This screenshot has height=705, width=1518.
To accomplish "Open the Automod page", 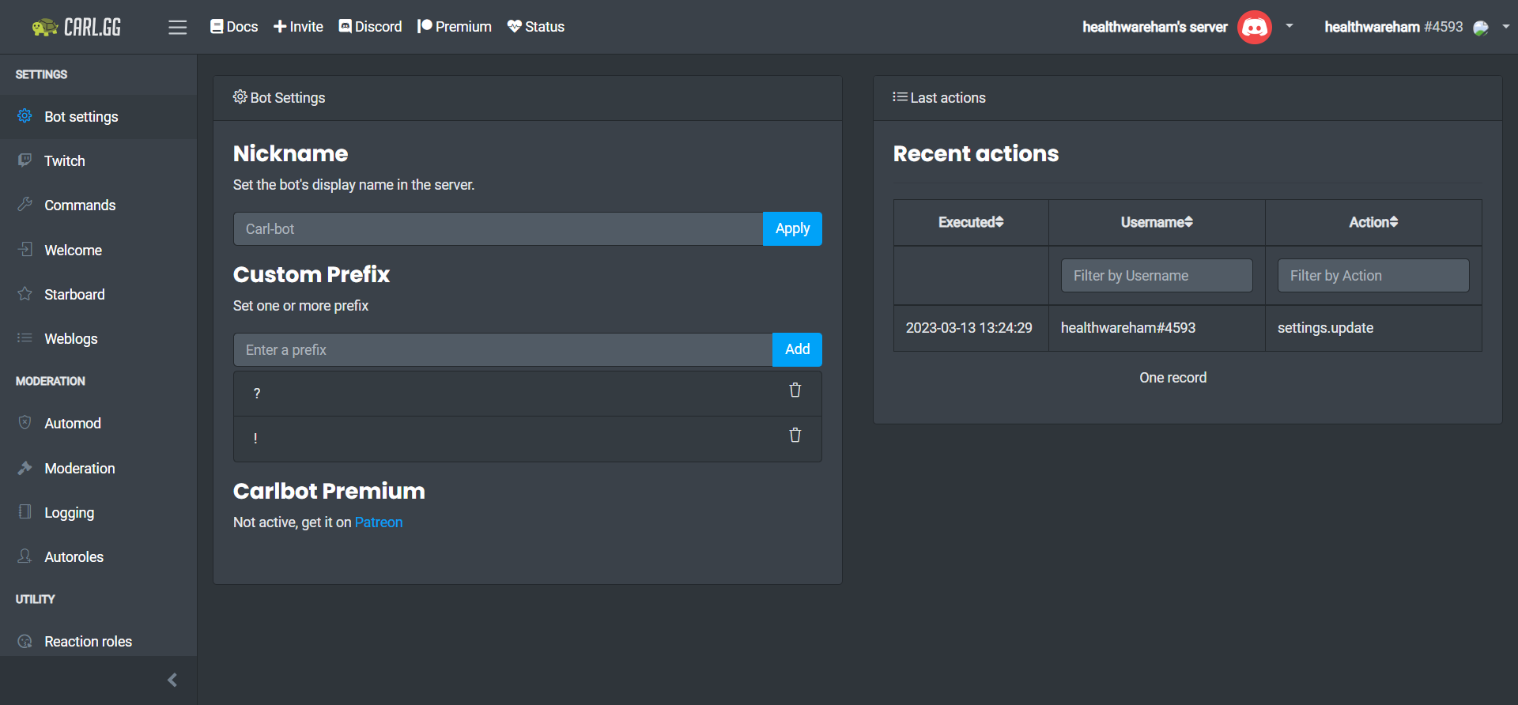I will tap(98, 424).
